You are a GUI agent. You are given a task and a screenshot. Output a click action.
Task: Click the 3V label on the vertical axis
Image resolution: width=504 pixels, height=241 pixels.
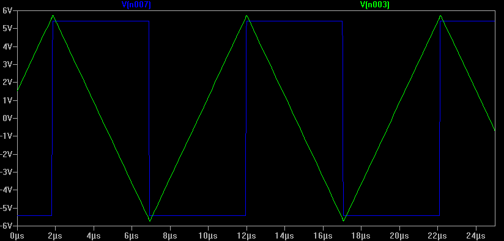click(x=7, y=65)
